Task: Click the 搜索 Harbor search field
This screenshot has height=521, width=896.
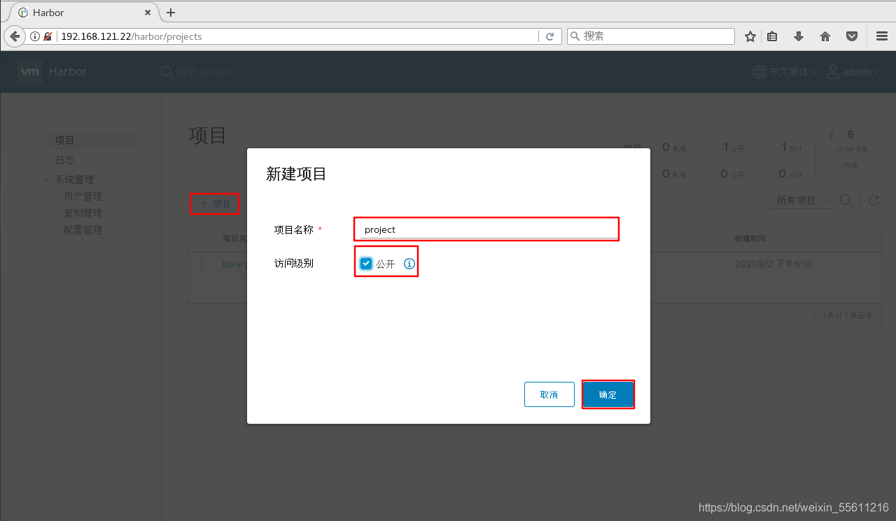Action: click(209, 72)
